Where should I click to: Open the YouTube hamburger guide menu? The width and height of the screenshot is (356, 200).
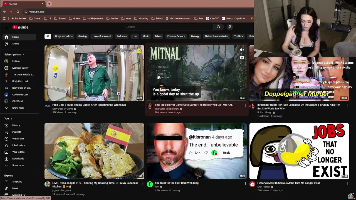pos(6,27)
